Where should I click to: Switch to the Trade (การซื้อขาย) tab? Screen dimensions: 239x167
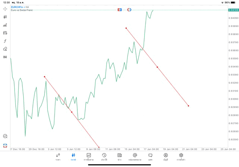coord(89,157)
